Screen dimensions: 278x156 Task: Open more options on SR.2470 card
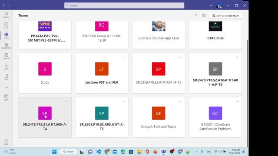click(238, 57)
